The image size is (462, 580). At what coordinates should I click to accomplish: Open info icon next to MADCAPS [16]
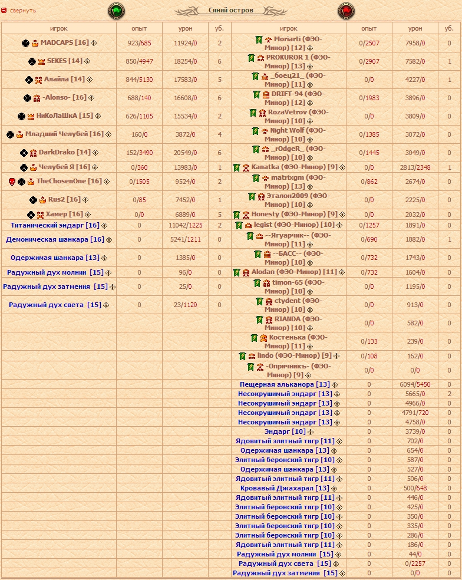pyautogui.click(x=94, y=43)
